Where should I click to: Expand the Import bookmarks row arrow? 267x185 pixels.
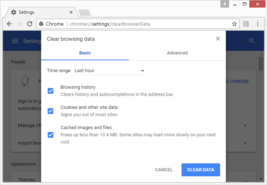tap(245, 143)
